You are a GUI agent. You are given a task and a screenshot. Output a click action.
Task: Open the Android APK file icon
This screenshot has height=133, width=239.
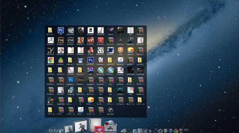[x=61, y=60]
